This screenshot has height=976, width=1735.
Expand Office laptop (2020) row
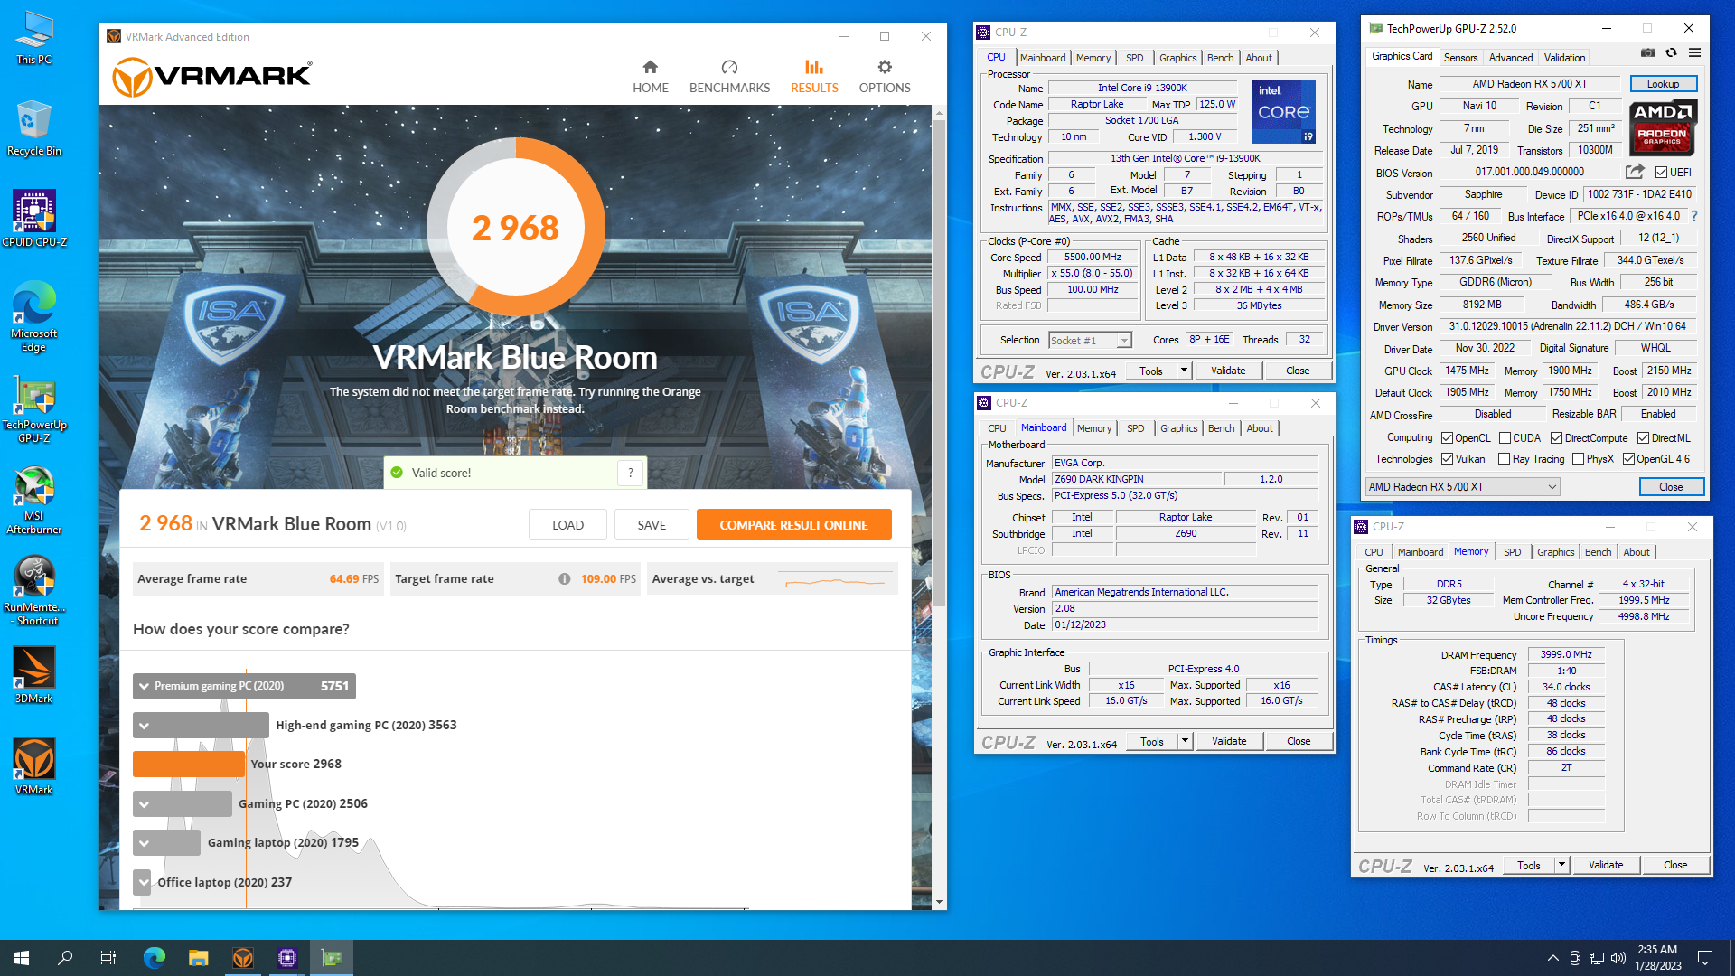pos(142,882)
